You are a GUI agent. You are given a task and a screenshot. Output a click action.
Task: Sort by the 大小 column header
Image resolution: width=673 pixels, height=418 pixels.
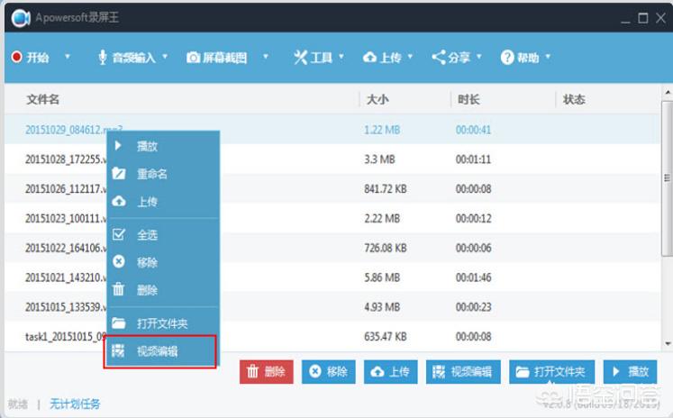(x=377, y=100)
